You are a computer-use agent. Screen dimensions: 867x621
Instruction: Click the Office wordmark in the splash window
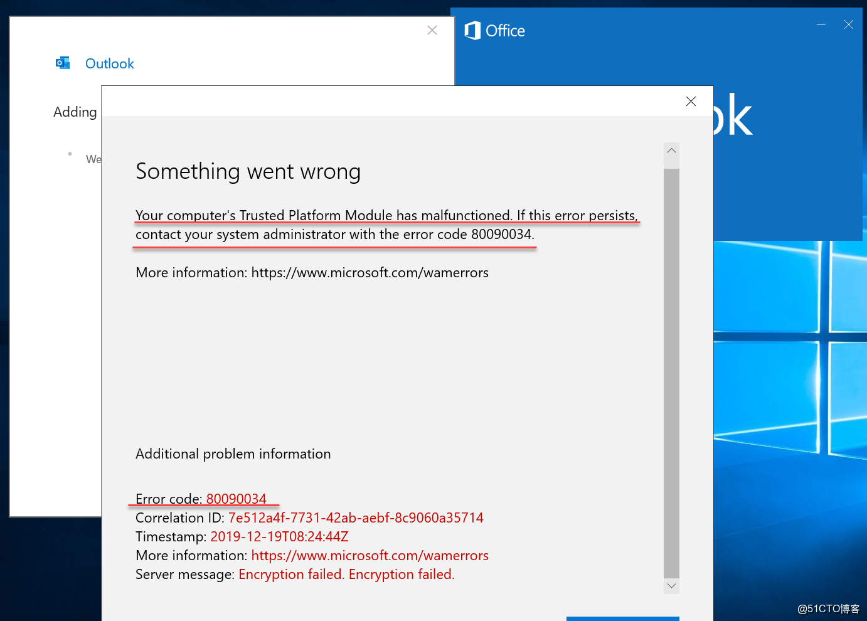506,31
